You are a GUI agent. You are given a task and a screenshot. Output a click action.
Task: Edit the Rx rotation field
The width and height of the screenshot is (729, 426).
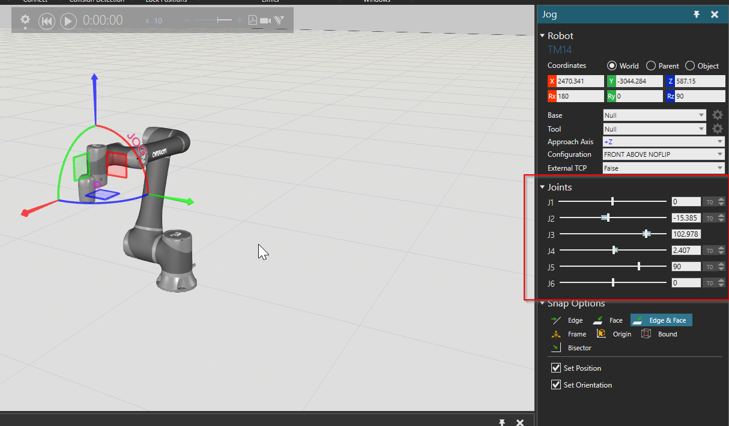pyautogui.click(x=580, y=96)
